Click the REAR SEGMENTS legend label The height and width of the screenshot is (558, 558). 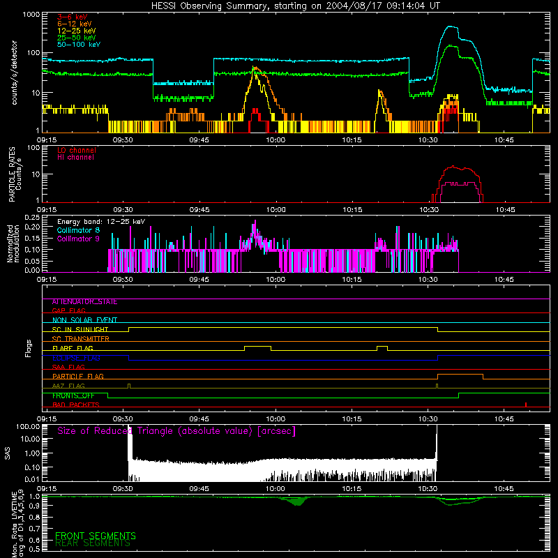tap(93, 543)
